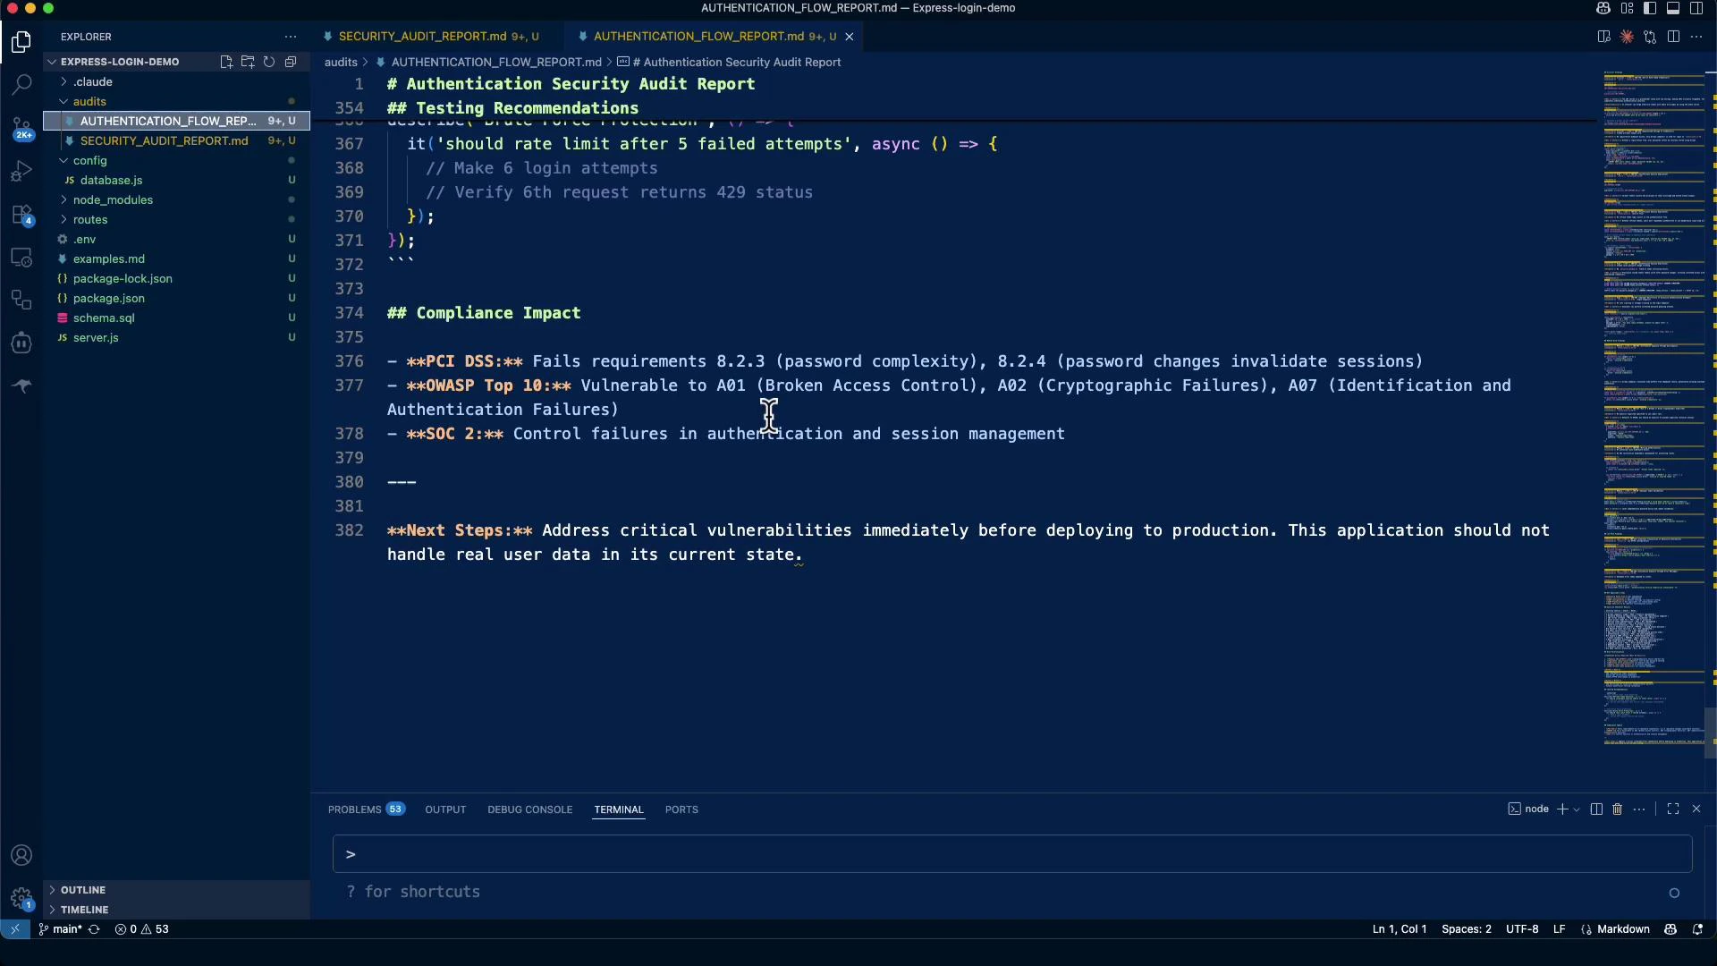The width and height of the screenshot is (1717, 966).
Task: Expand the TIMELINE section
Action: (x=176, y=910)
